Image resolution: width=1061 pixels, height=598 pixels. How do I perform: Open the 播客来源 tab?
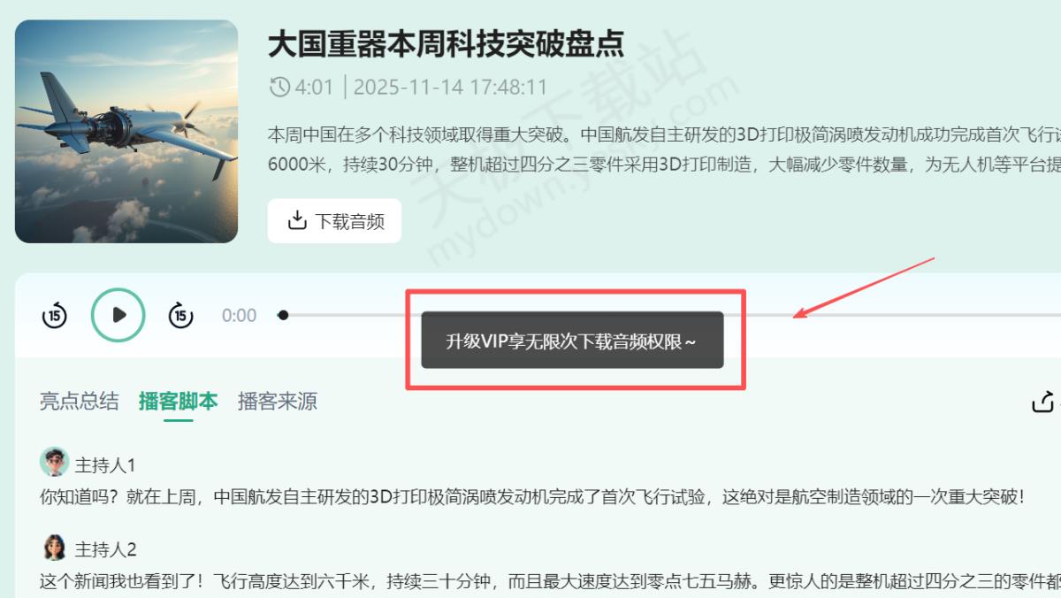click(x=277, y=401)
